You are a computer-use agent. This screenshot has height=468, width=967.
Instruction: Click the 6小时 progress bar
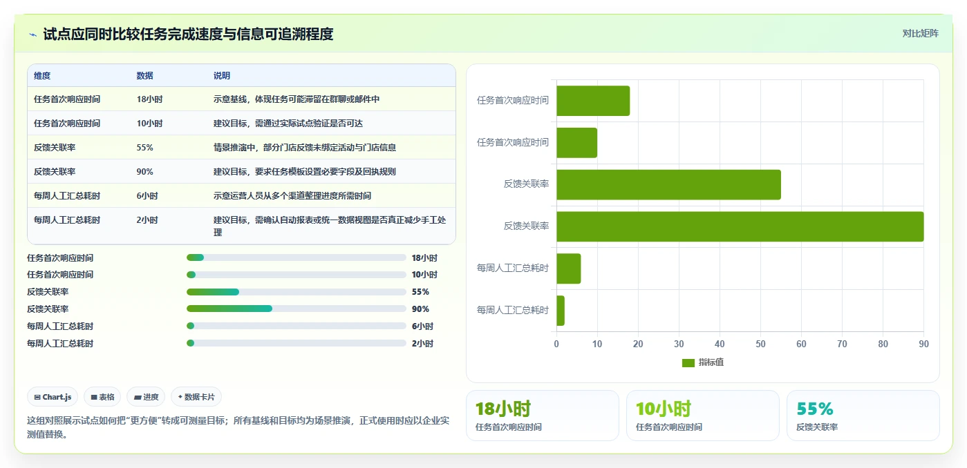(x=297, y=326)
